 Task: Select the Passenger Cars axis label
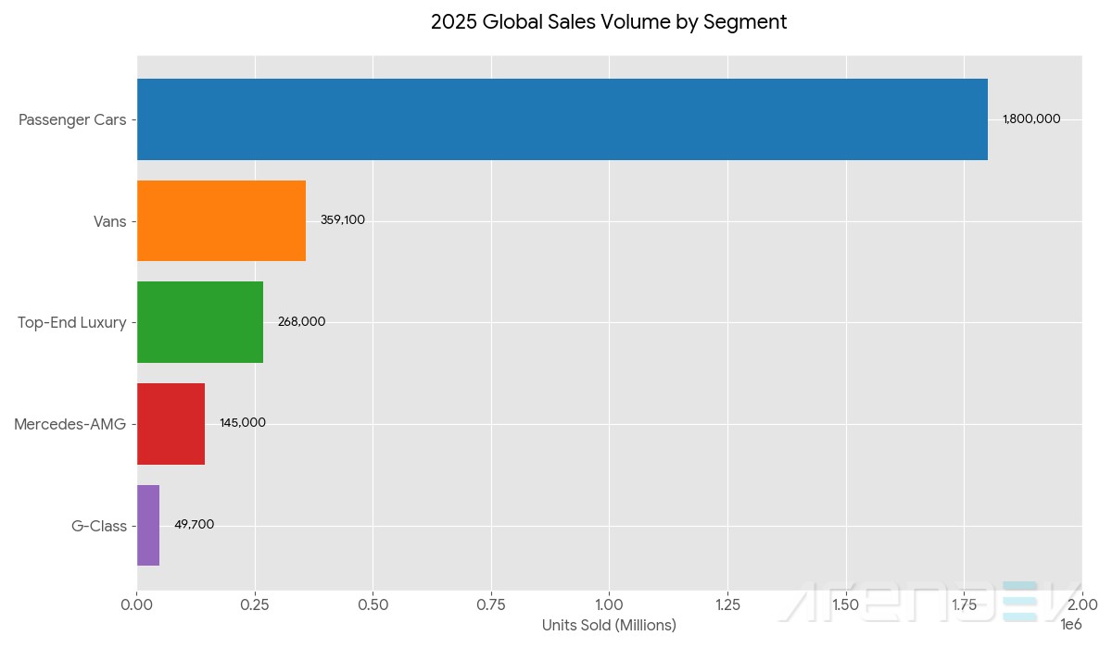point(72,119)
